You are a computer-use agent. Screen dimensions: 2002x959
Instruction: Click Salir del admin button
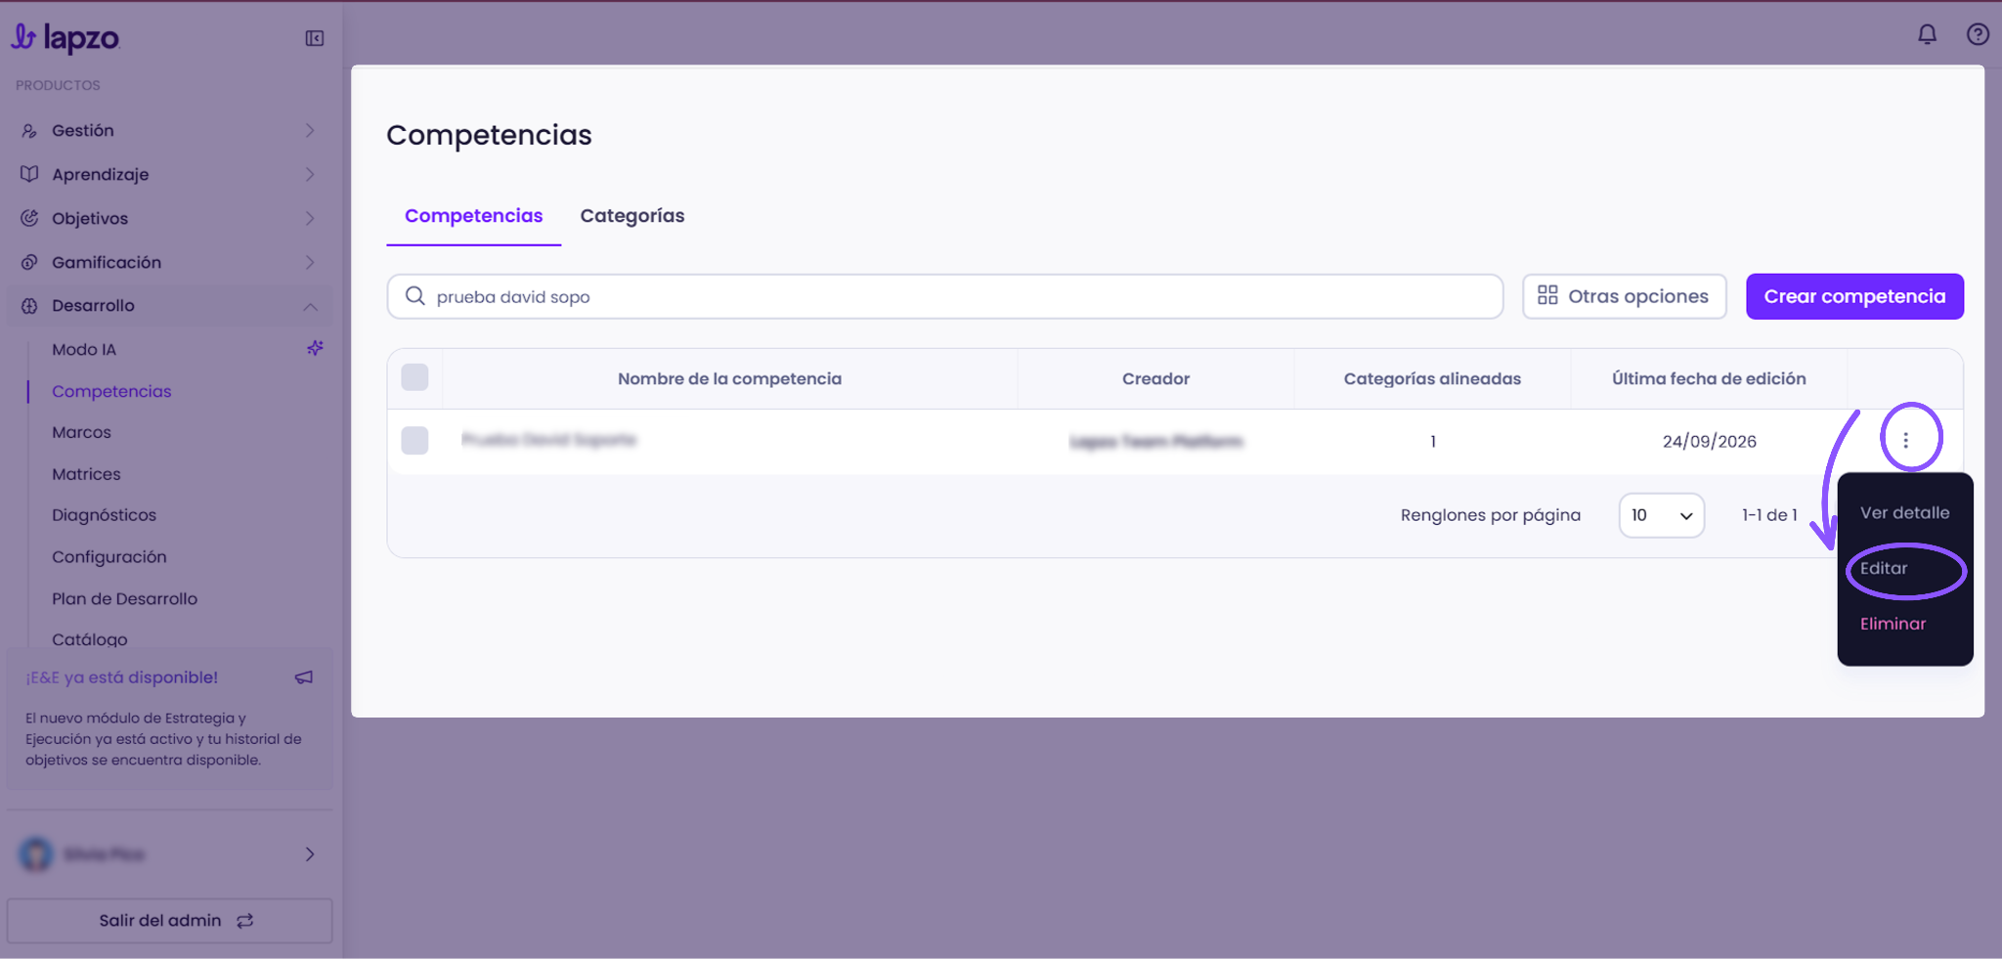[x=170, y=921]
